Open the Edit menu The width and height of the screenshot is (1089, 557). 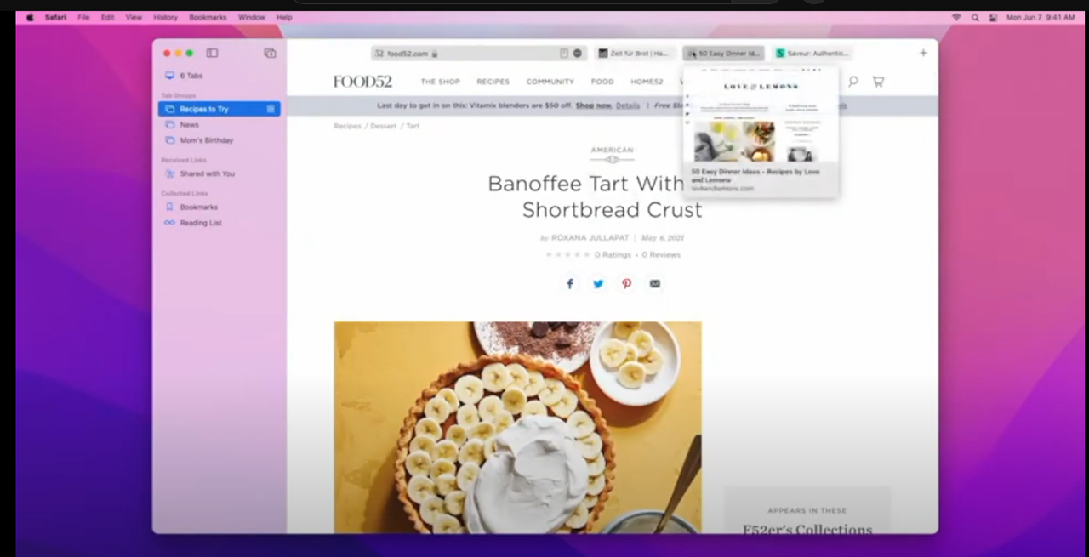[107, 17]
